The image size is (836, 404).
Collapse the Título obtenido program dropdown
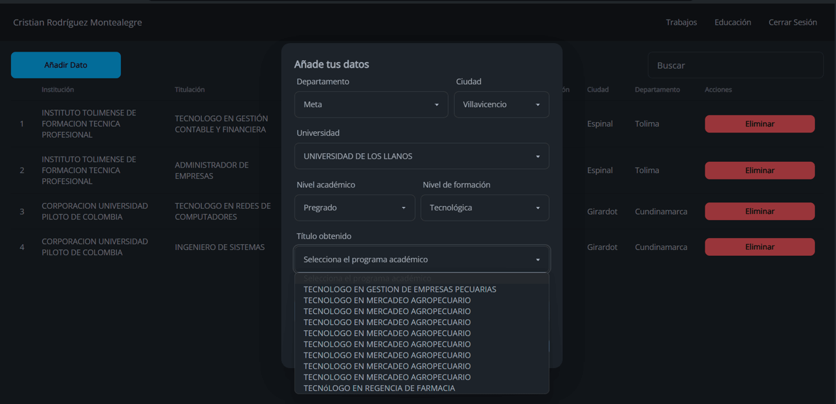tap(422, 259)
